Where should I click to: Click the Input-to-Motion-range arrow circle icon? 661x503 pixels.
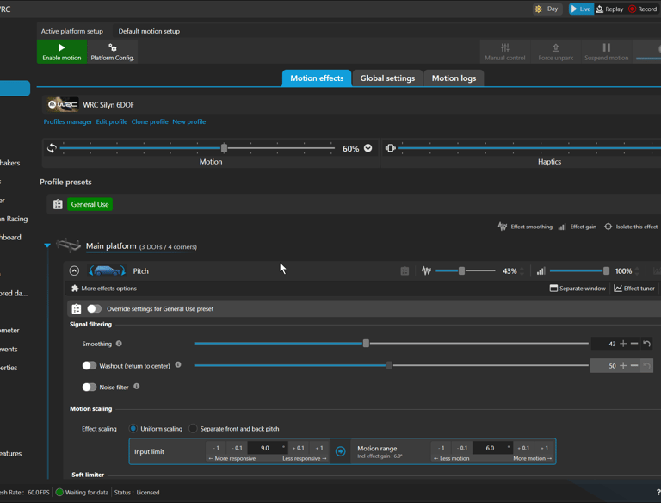tap(340, 451)
